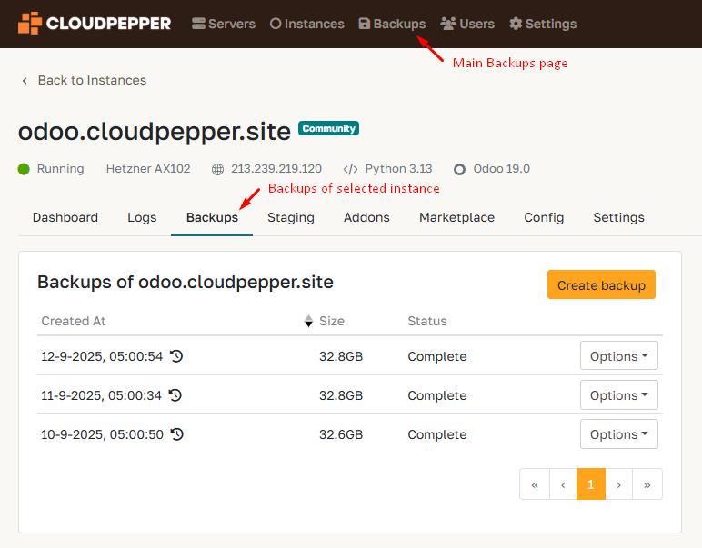702x548 pixels.
Task: Click the globe icon next to IP address
Action: point(217,169)
